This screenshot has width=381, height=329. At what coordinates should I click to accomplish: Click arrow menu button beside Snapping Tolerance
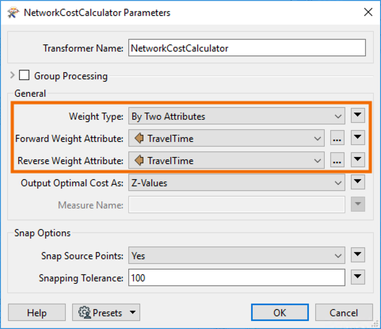pyautogui.click(x=358, y=277)
